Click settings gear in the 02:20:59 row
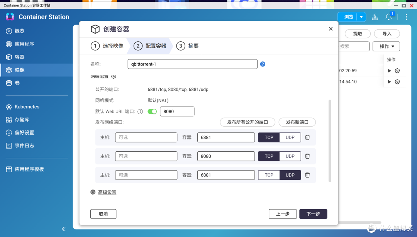Screen dimensions: 417x237 click(397, 71)
